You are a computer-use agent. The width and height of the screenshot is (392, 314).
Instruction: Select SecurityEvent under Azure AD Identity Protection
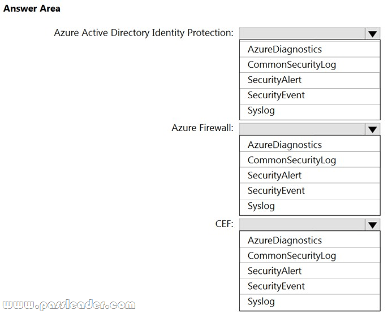(x=310, y=95)
